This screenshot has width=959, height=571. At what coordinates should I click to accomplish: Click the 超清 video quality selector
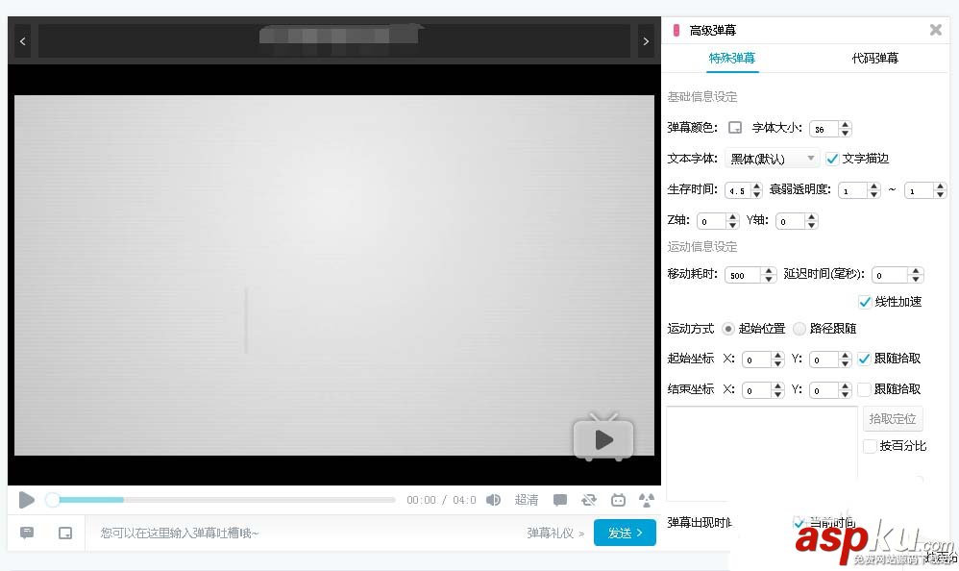coord(528,499)
